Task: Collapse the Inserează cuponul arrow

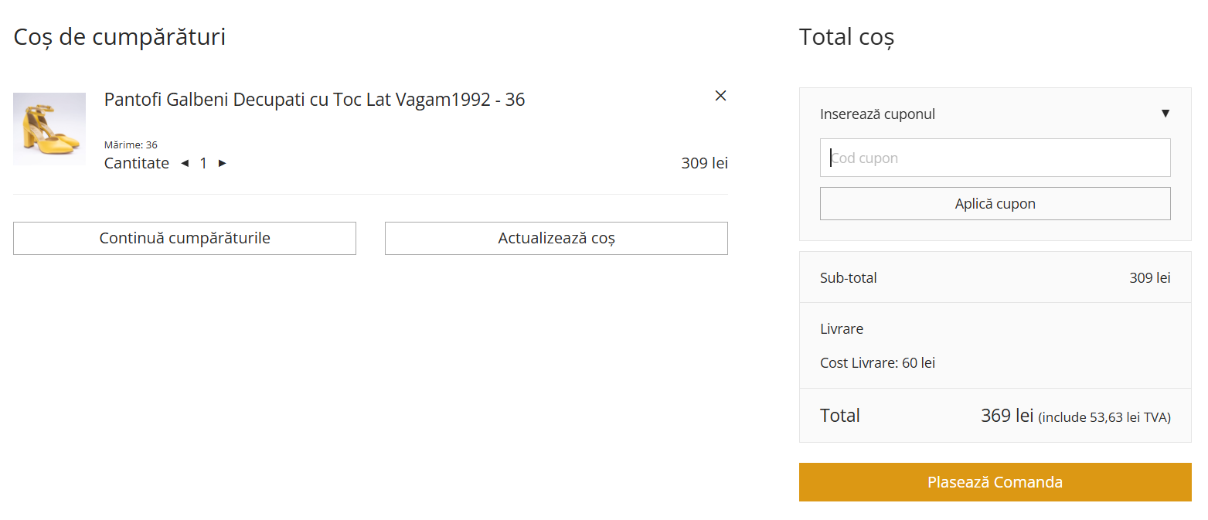Action: (1165, 114)
